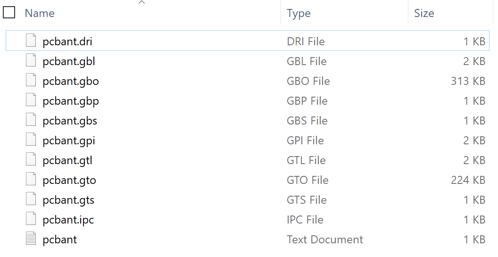Click the pcbant.dri file icon

tap(31, 41)
